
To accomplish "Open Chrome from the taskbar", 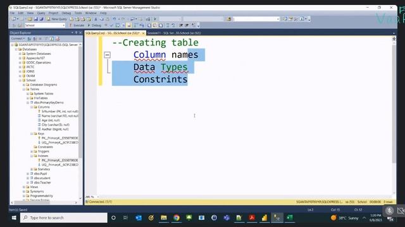I will pyautogui.click(x=177, y=218).
